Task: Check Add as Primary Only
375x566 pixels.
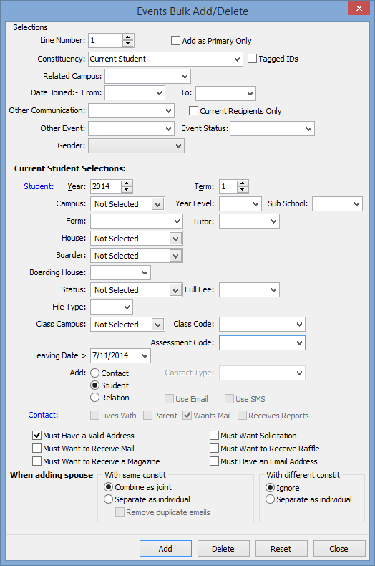Action: (175, 40)
